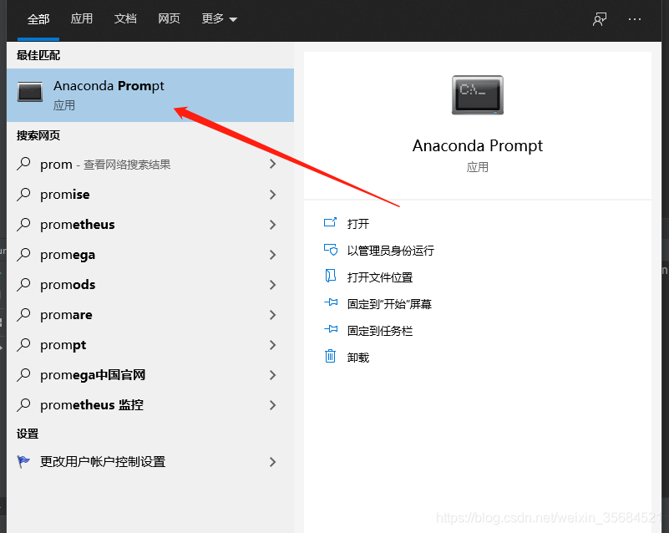Select the promise search suggestion
This screenshot has width=669, height=533.
tap(150, 195)
